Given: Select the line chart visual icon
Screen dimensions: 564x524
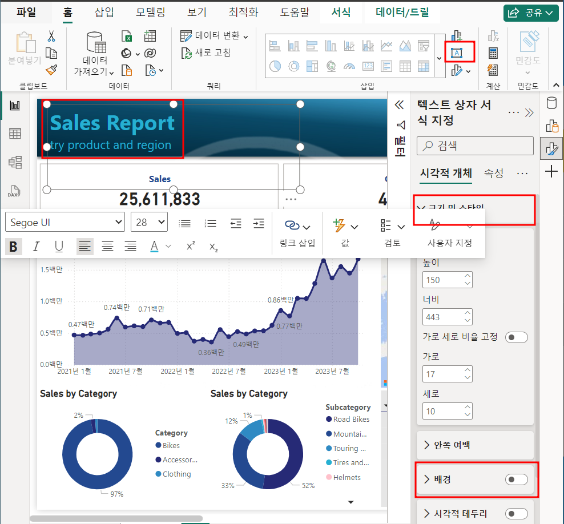Looking at the screenshot, I should (x=386, y=46).
